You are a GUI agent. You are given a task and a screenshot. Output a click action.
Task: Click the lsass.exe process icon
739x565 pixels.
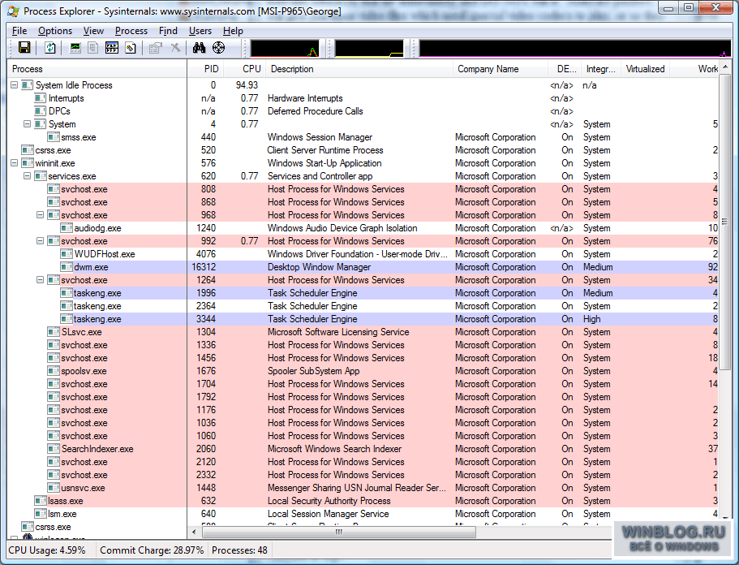pos(41,501)
